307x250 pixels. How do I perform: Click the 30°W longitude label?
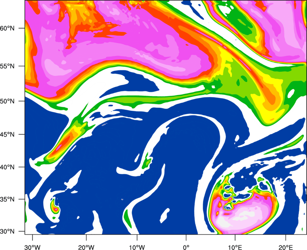click(32, 247)
